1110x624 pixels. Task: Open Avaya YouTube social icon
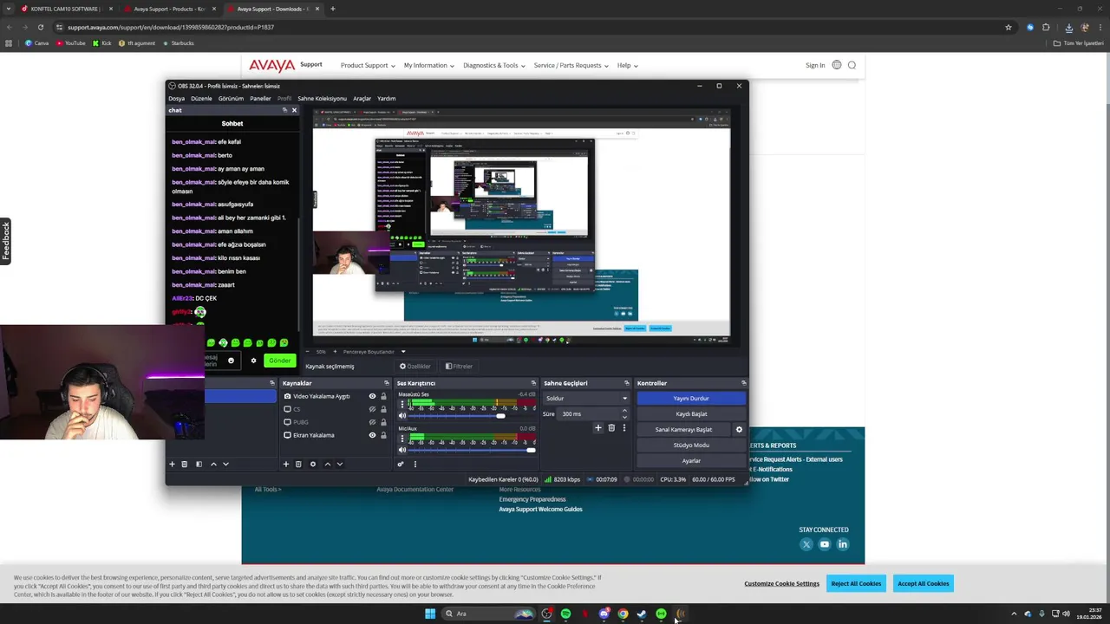point(824,544)
